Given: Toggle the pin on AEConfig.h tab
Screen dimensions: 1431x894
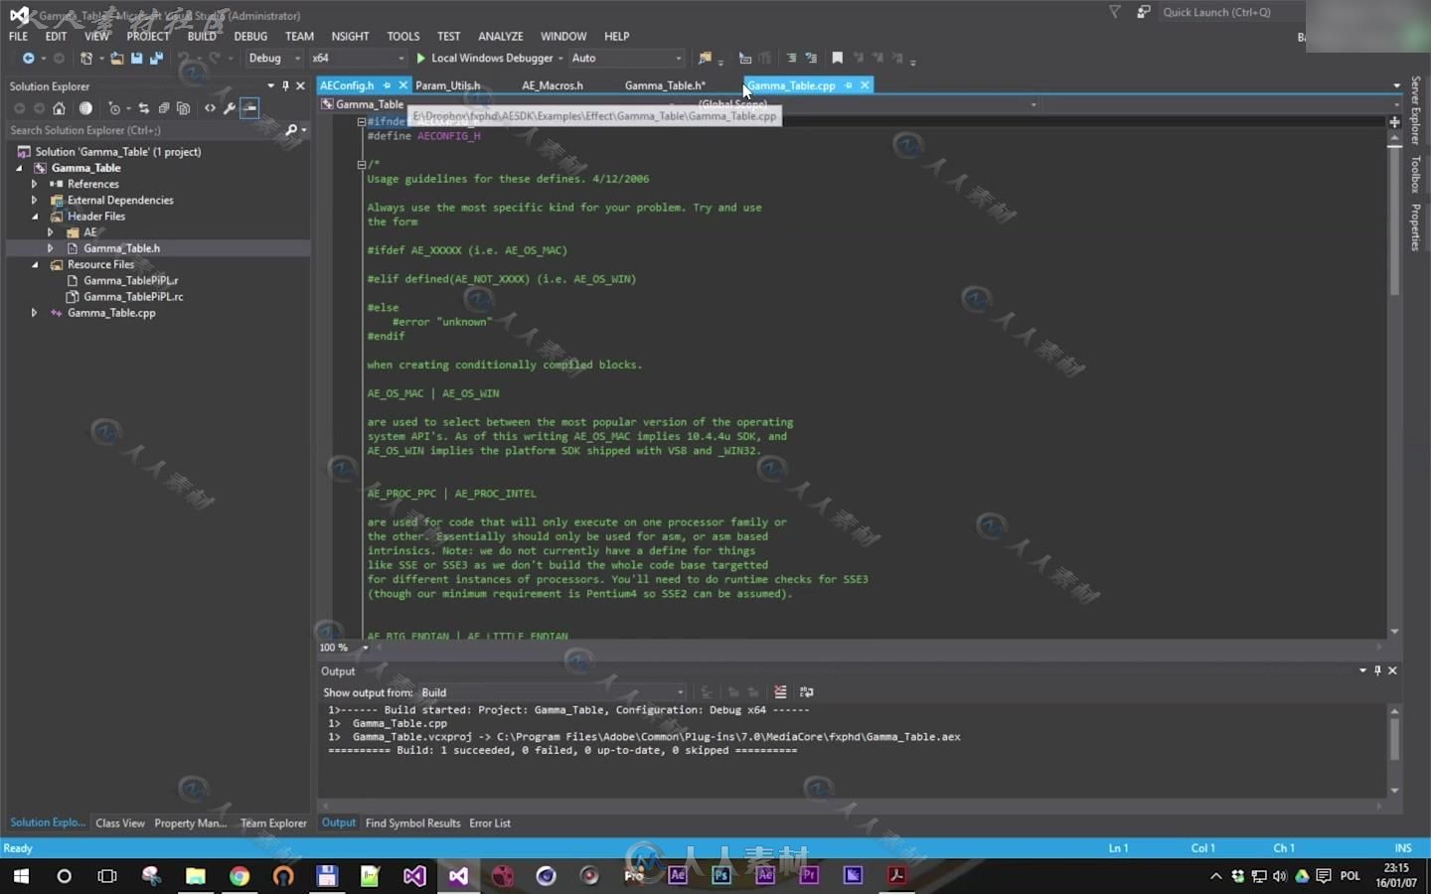Looking at the screenshot, I should click(x=387, y=85).
